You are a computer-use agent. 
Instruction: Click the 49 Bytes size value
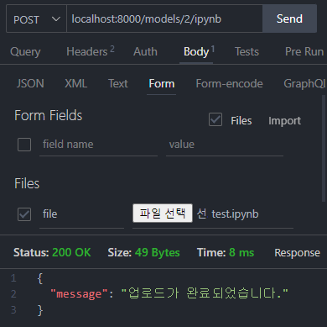[x=157, y=253]
